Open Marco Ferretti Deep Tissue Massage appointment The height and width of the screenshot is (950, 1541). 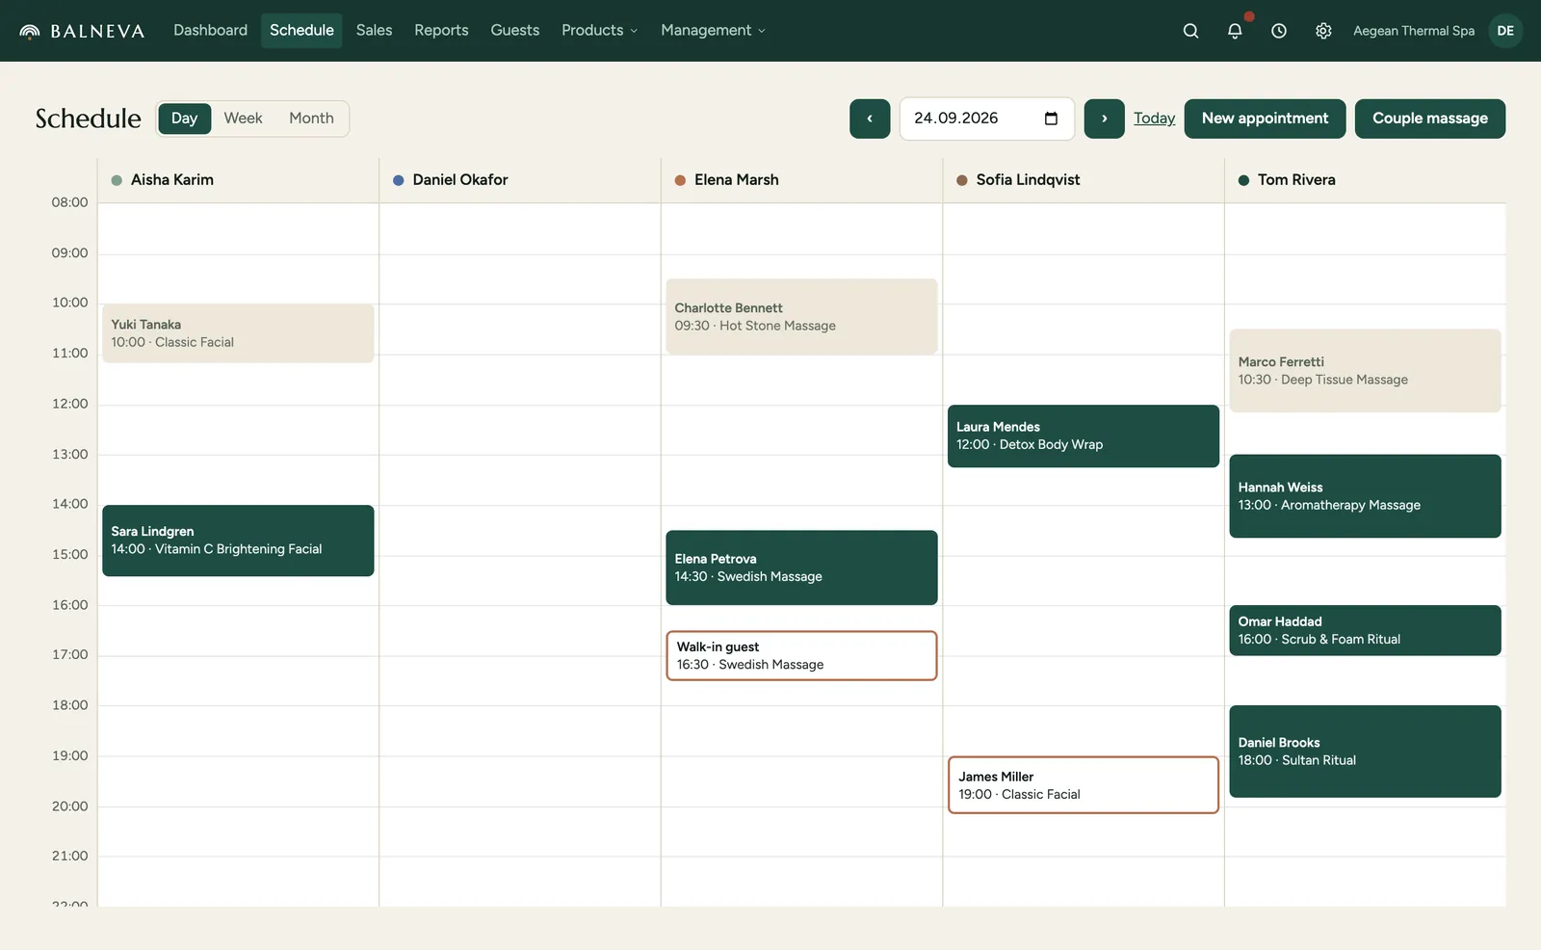pos(1365,371)
